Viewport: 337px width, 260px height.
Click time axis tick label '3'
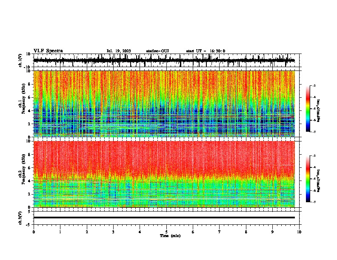113,232
